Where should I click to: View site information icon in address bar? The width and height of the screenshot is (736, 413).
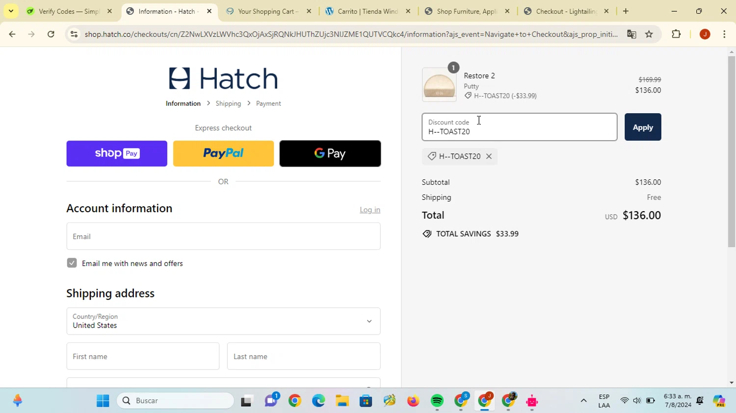74,34
